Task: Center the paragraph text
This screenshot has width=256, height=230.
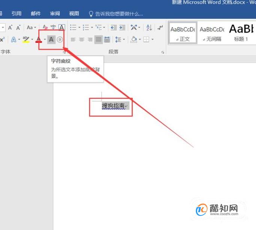Action: pyautogui.click(x=81, y=39)
